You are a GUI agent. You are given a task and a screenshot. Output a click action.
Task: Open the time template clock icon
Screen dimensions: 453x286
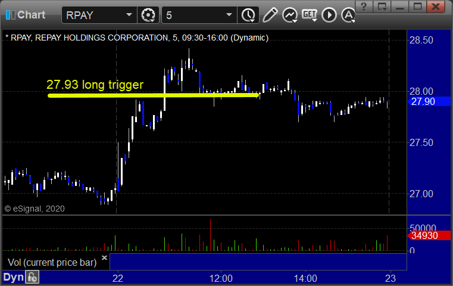248,15
